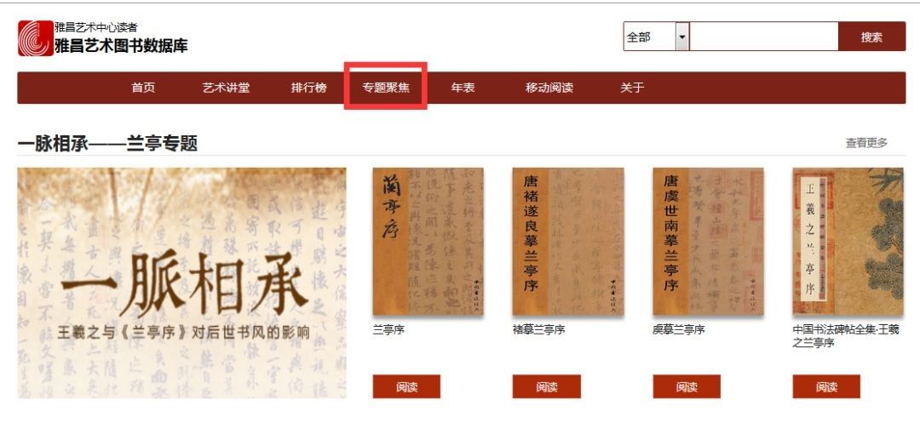
Task: Click 阅读 button under 兰亭序
Action: pyautogui.click(x=406, y=386)
